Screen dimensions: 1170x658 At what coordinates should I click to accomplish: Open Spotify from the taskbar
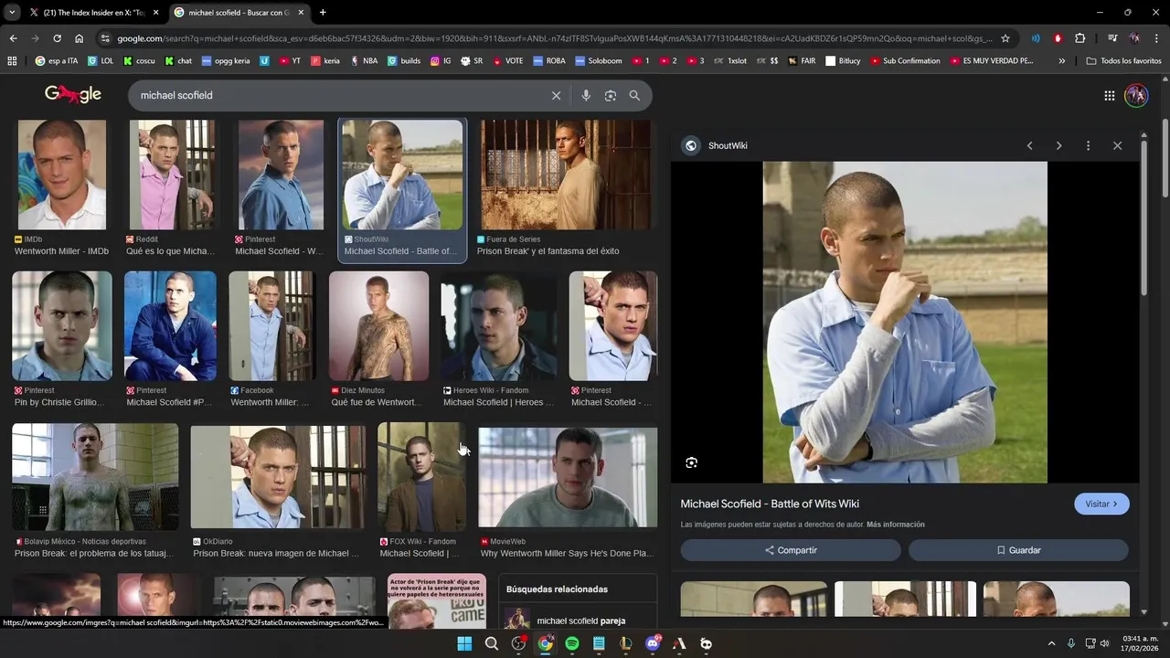pyautogui.click(x=572, y=643)
